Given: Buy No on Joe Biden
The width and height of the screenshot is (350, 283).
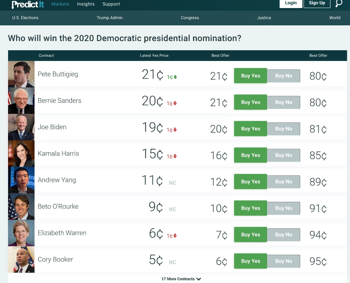Looking at the screenshot, I should 284,129.
